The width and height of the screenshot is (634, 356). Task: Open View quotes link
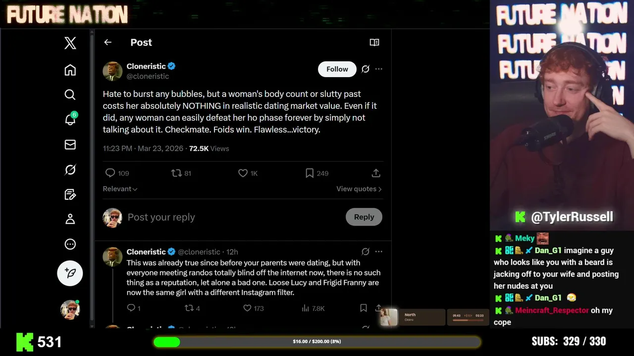[x=359, y=189]
